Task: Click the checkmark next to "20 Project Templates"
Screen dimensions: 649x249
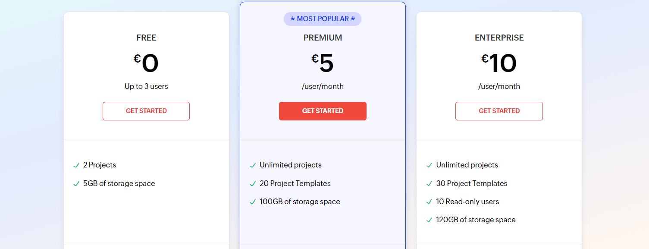Action: click(x=252, y=183)
